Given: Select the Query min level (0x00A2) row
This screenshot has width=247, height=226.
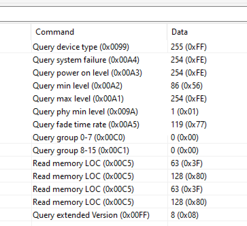Looking at the screenshot, I should tap(78, 86).
